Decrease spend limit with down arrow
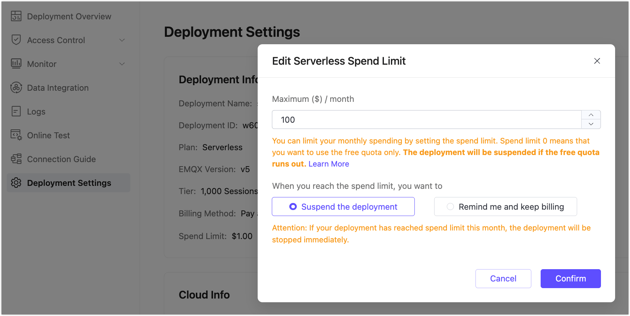Screen dimensions: 630x316 [x=591, y=124]
